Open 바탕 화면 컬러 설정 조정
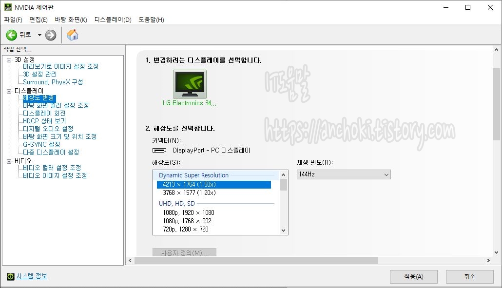Image resolution: width=502 pixels, height=288 pixels. click(56, 105)
